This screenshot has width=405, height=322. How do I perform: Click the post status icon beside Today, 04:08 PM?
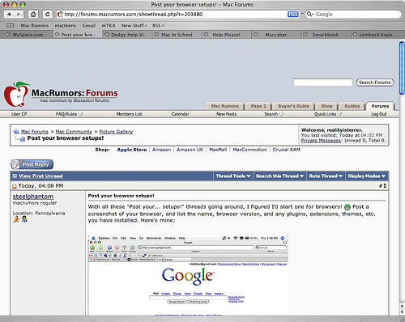point(15,186)
